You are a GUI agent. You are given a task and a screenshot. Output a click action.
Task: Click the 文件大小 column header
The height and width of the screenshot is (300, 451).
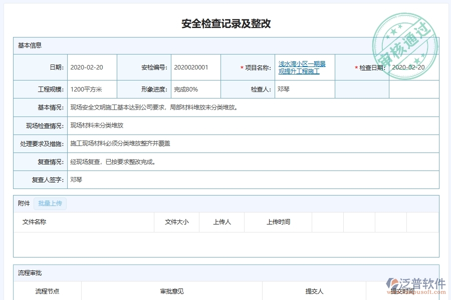tap(176, 221)
